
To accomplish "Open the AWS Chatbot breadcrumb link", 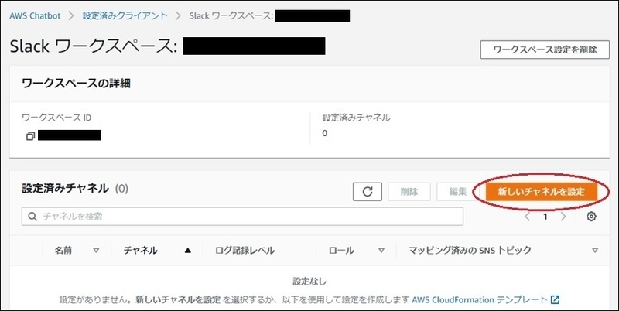I will point(35,15).
